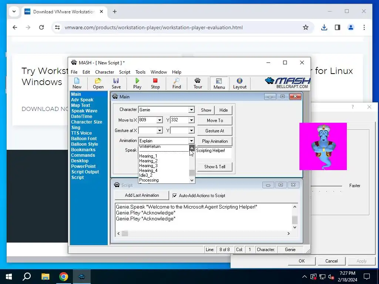
Task: Open TTS Voice in the sidebar
Action: [x=81, y=133]
